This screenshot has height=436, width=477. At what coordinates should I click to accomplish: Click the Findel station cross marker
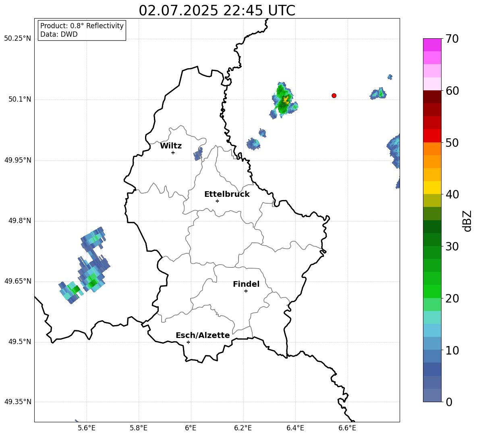pyautogui.click(x=246, y=291)
